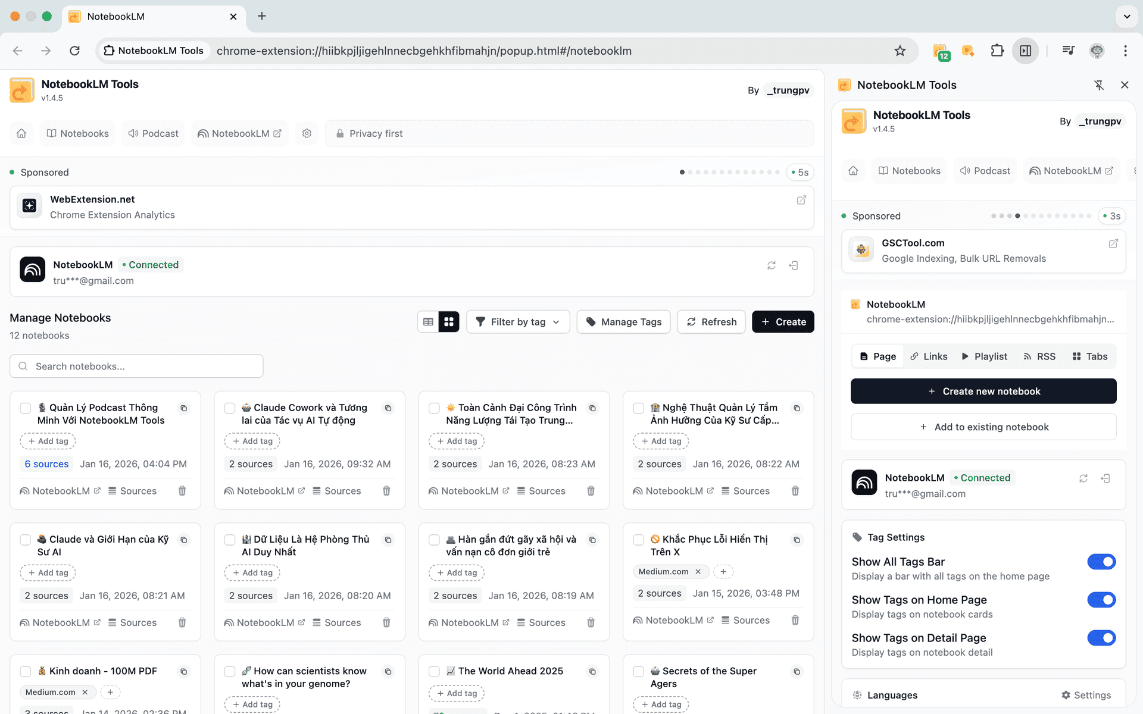Image resolution: width=1143 pixels, height=714 pixels.
Task: Check the Claude và Giới Hạn checkbox
Action: pos(26,540)
